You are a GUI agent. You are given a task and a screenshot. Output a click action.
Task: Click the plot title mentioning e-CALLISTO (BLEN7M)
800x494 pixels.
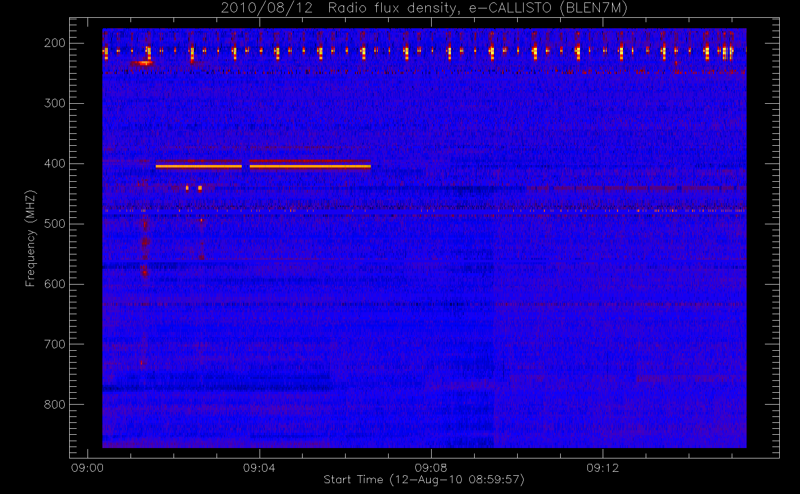(x=424, y=8)
